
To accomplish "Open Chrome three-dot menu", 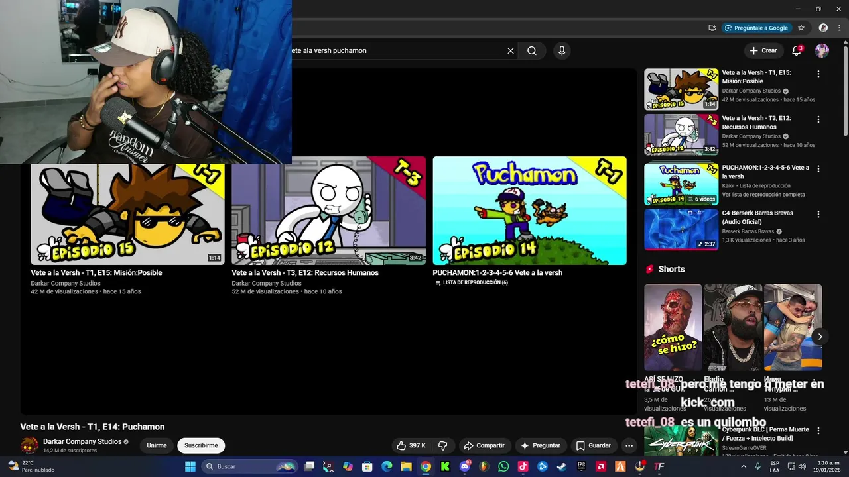I will (840, 28).
